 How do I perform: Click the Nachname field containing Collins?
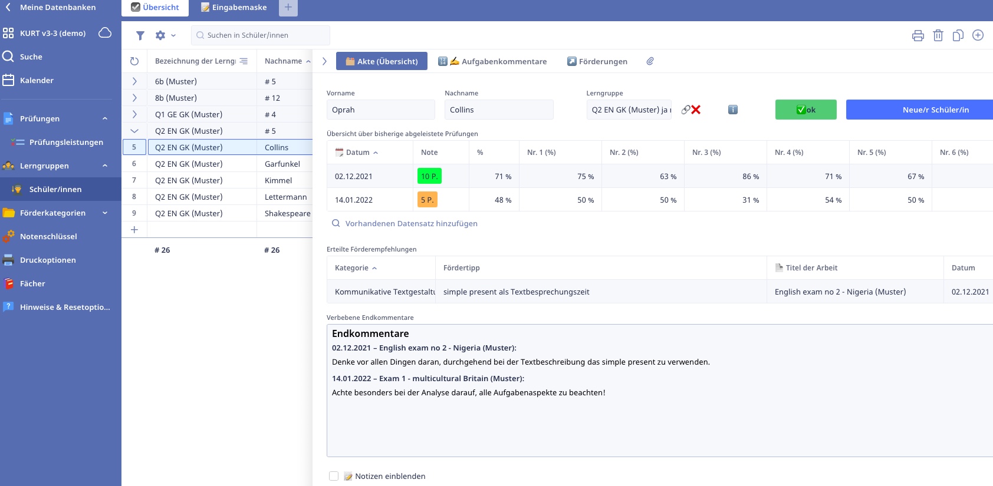(499, 110)
